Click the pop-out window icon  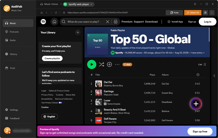[205, 13]
